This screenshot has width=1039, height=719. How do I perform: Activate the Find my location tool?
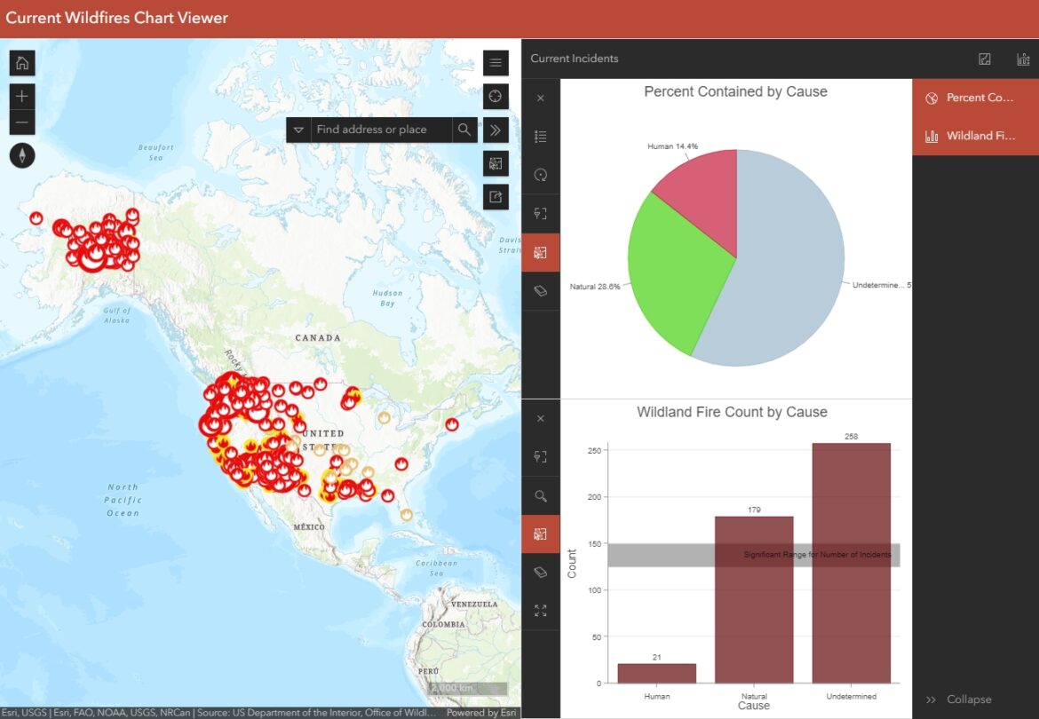coord(496,97)
